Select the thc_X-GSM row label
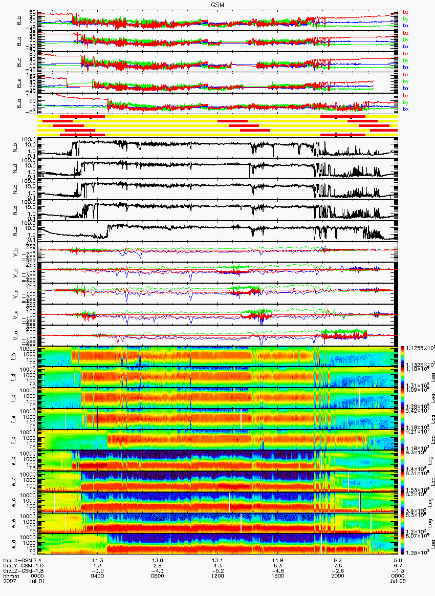Image resolution: width=435 pixels, height=596 pixels. click(17, 561)
